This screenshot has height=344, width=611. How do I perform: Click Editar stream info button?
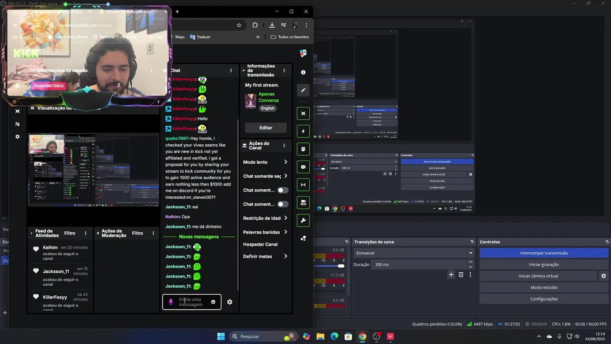(266, 128)
